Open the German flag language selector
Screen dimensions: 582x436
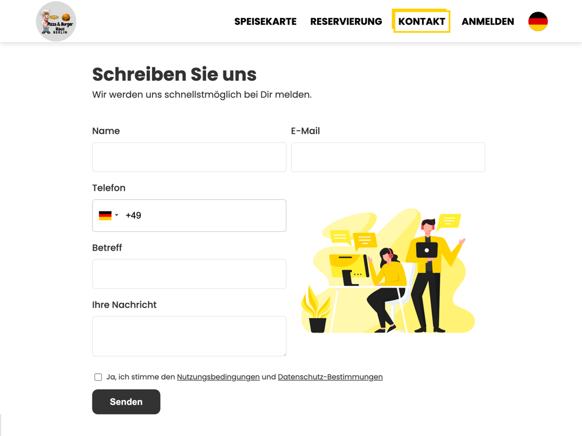(x=538, y=22)
